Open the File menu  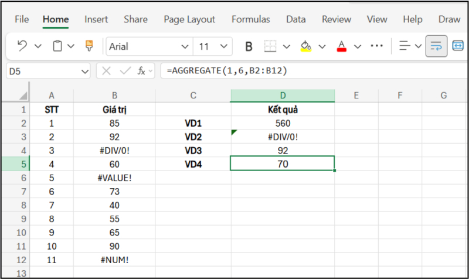[22, 19]
